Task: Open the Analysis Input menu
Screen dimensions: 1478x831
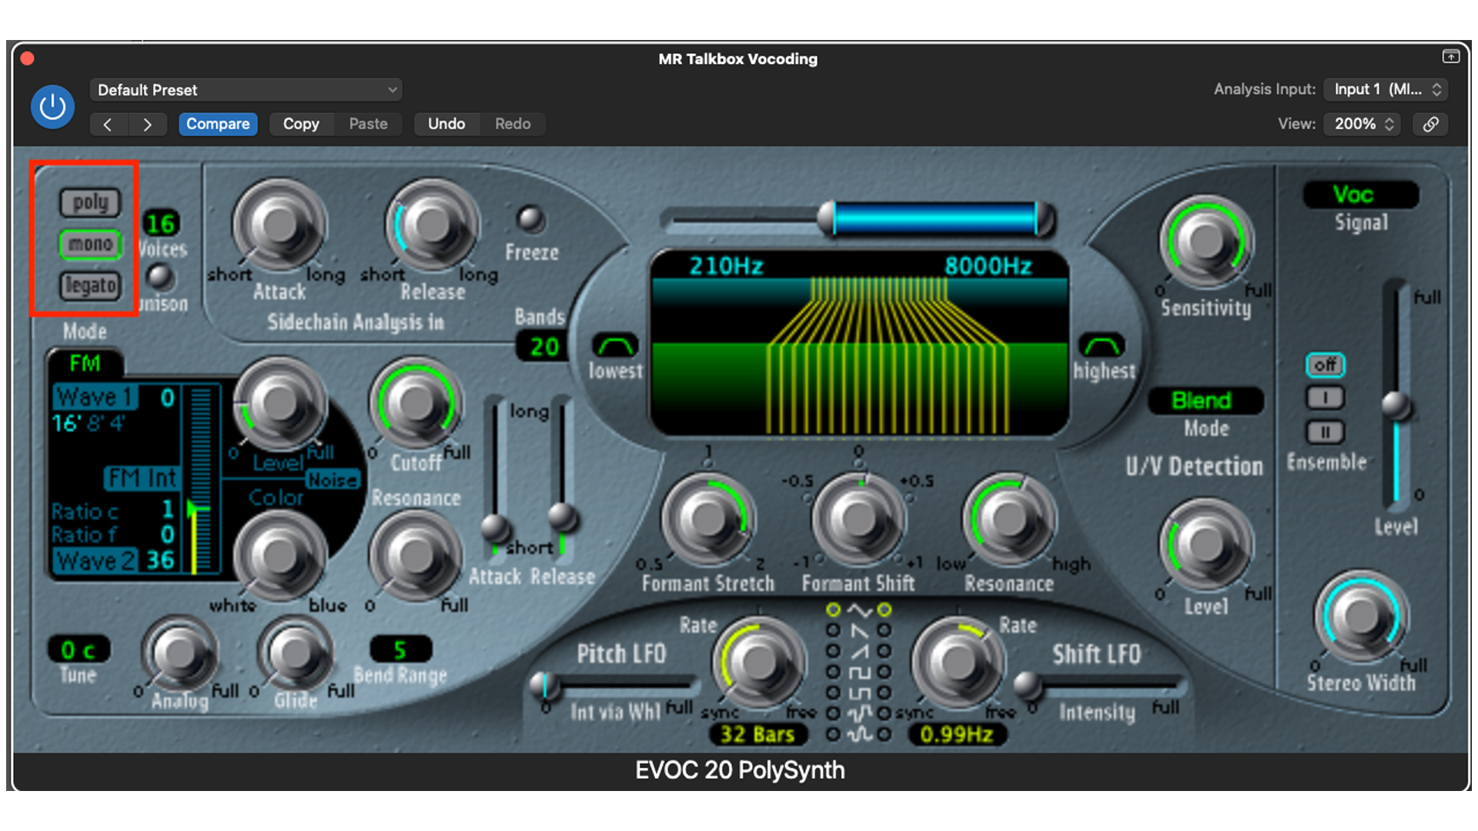Action: pos(1386,89)
